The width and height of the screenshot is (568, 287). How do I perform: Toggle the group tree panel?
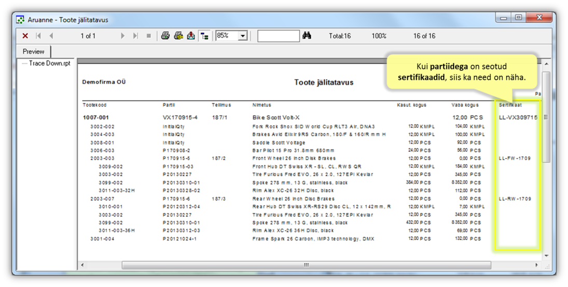click(x=204, y=36)
